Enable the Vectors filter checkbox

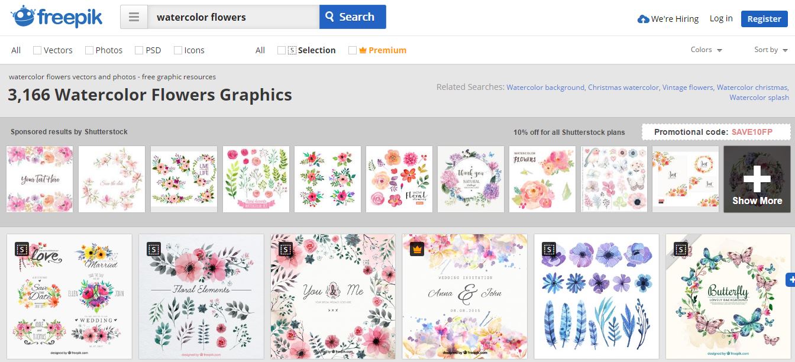tap(36, 50)
